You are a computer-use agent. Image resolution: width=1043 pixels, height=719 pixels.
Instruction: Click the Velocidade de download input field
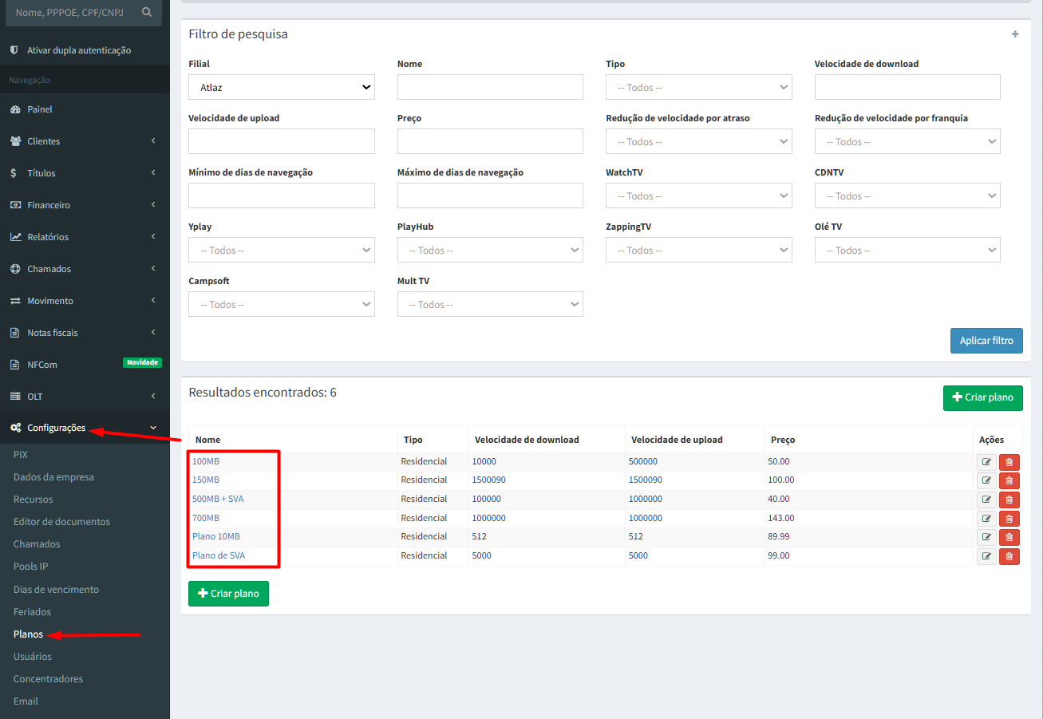tap(907, 88)
